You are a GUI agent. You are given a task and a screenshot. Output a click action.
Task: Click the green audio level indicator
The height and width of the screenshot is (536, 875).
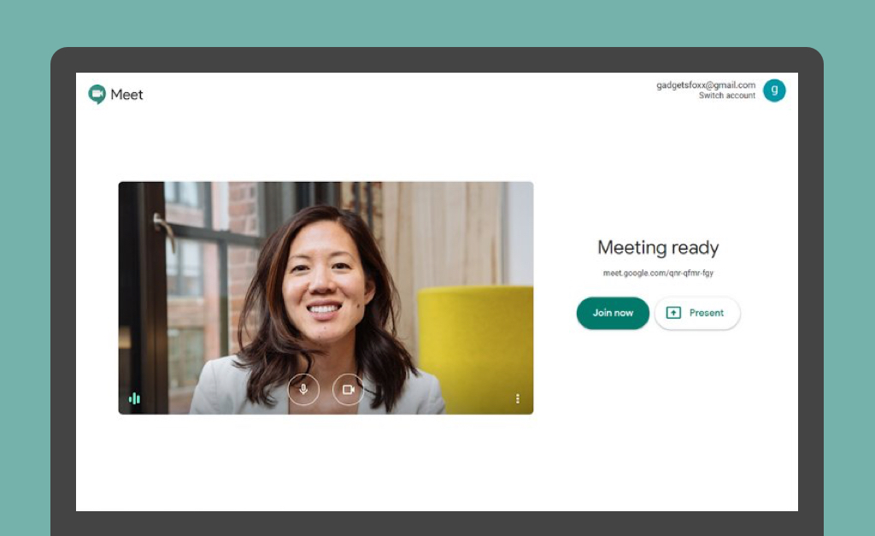click(134, 398)
